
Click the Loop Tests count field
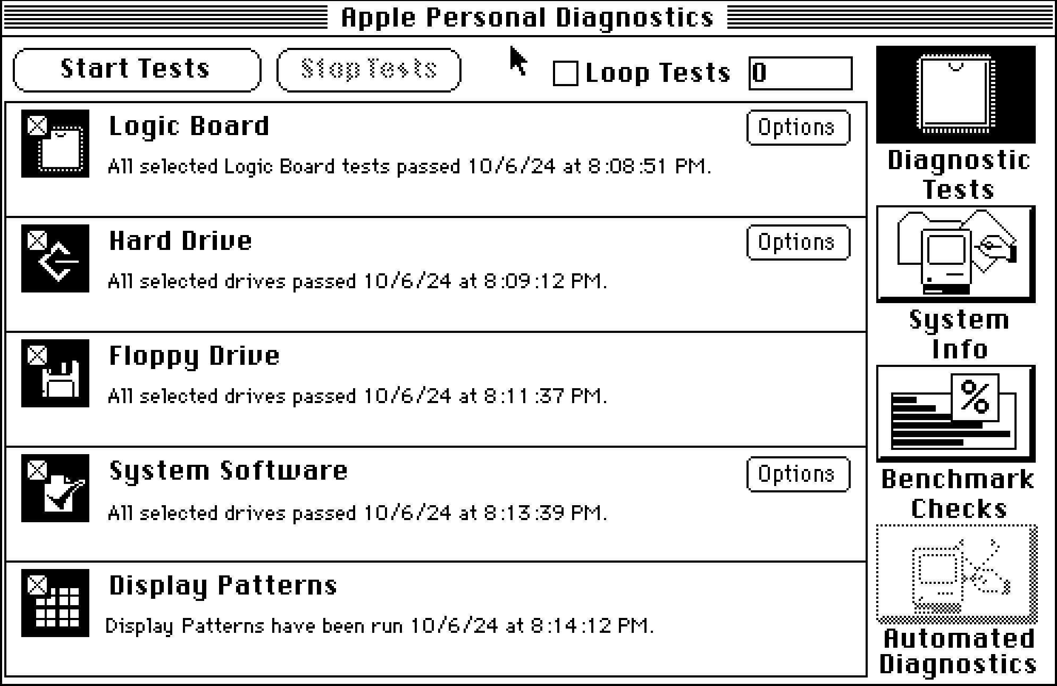click(x=800, y=73)
